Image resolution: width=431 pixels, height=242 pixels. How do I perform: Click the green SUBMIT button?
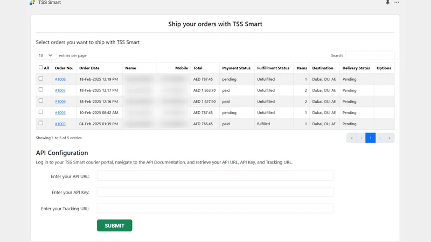tap(115, 225)
